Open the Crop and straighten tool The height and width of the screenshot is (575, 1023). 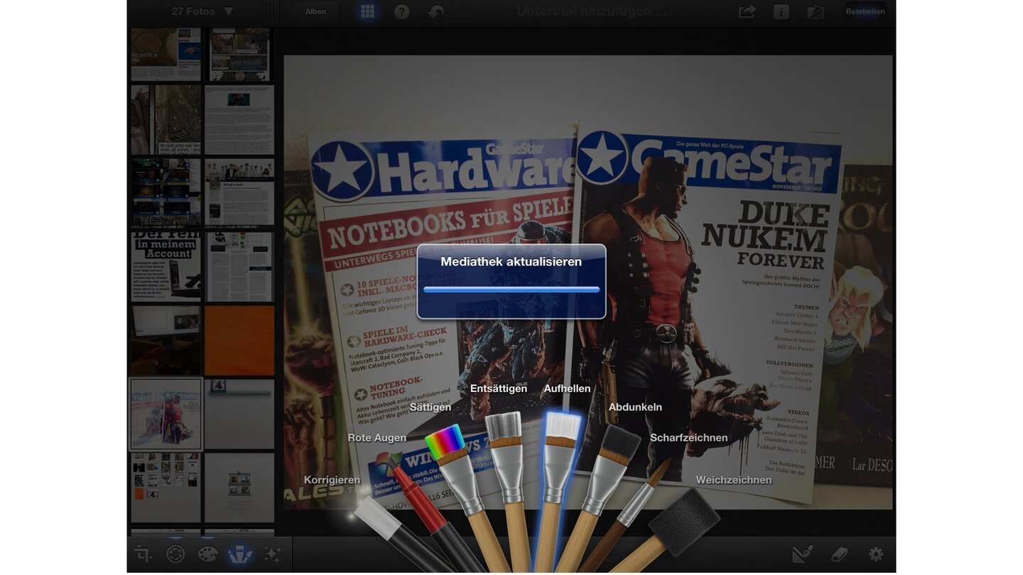click(x=143, y=554)
